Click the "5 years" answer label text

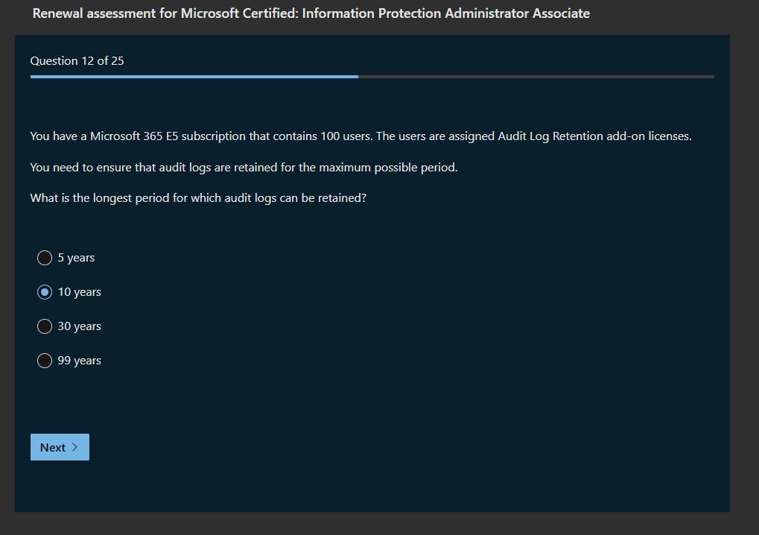(76, 258)
